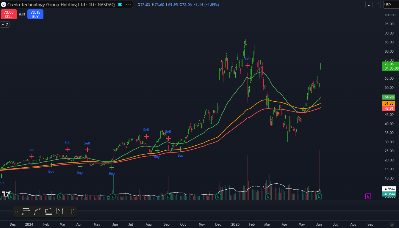Click the red 48.91 moving average label
The height and width of the screenshot is (228, 399).
(389, 109)
